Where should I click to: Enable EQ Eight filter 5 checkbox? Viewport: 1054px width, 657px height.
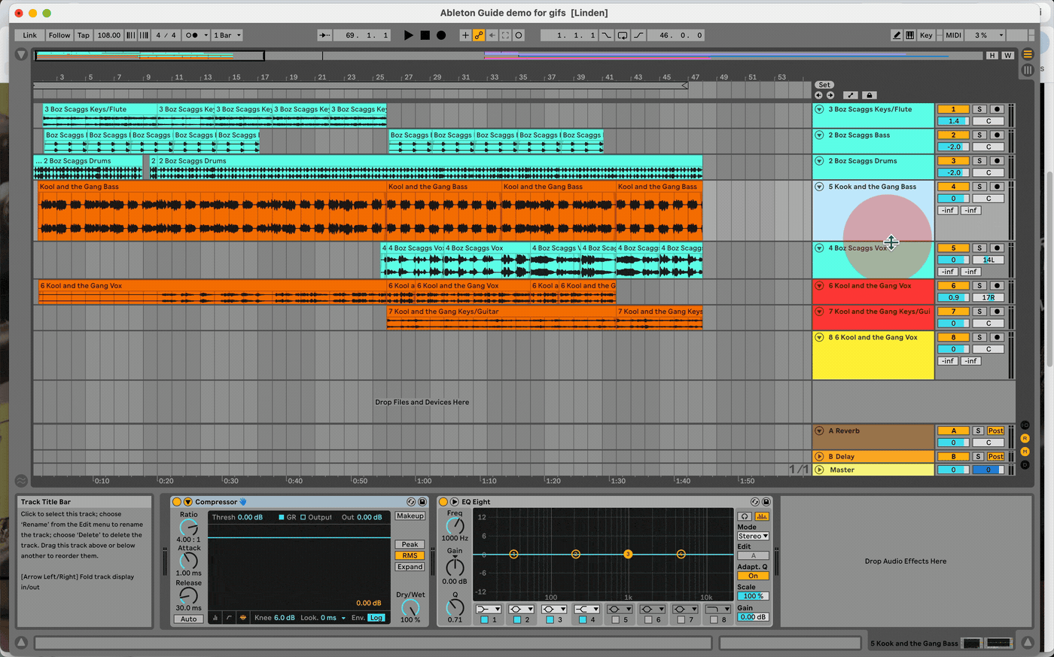616,620
